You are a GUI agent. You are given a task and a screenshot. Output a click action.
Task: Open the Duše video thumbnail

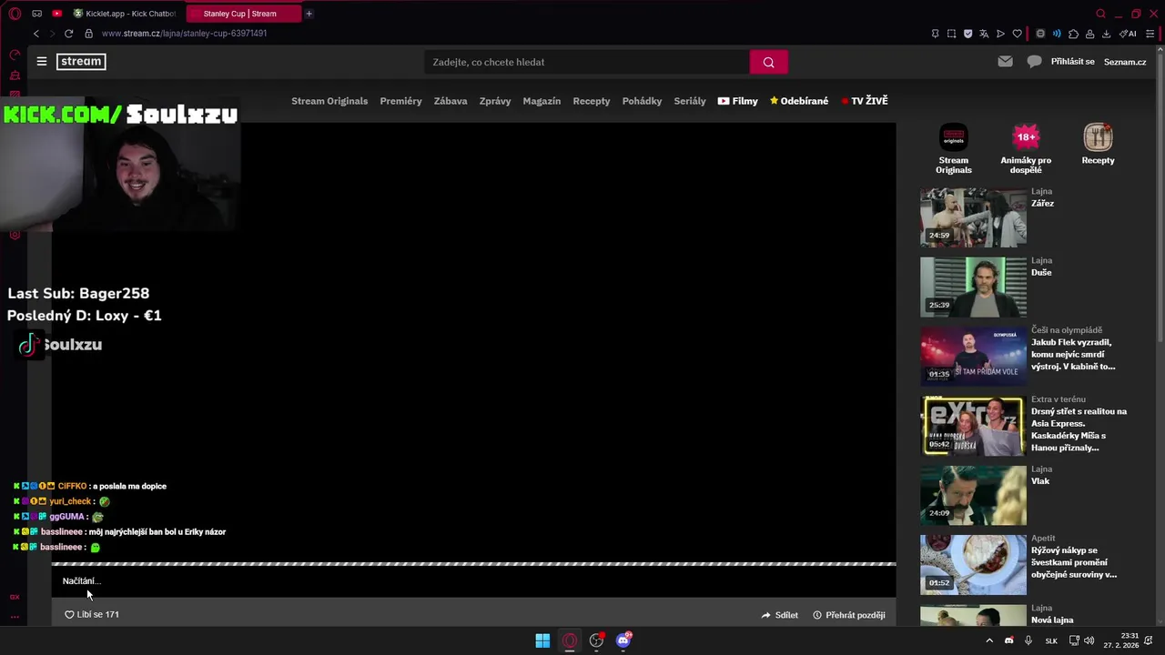(x=973, y=287)
